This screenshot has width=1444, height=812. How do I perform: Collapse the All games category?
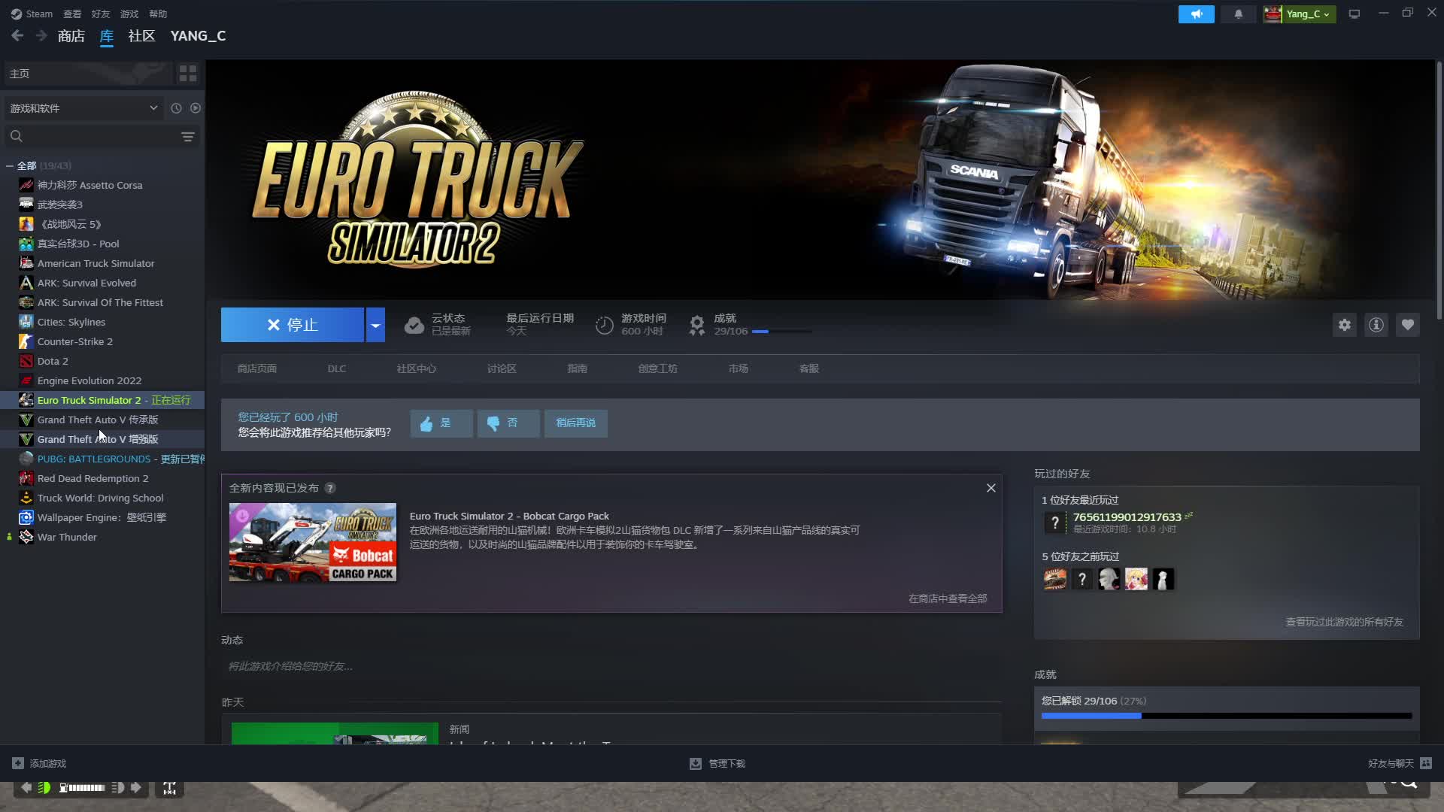10,165
